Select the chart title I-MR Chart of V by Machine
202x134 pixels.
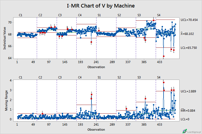pyautogui.click(x=101, y=6)
